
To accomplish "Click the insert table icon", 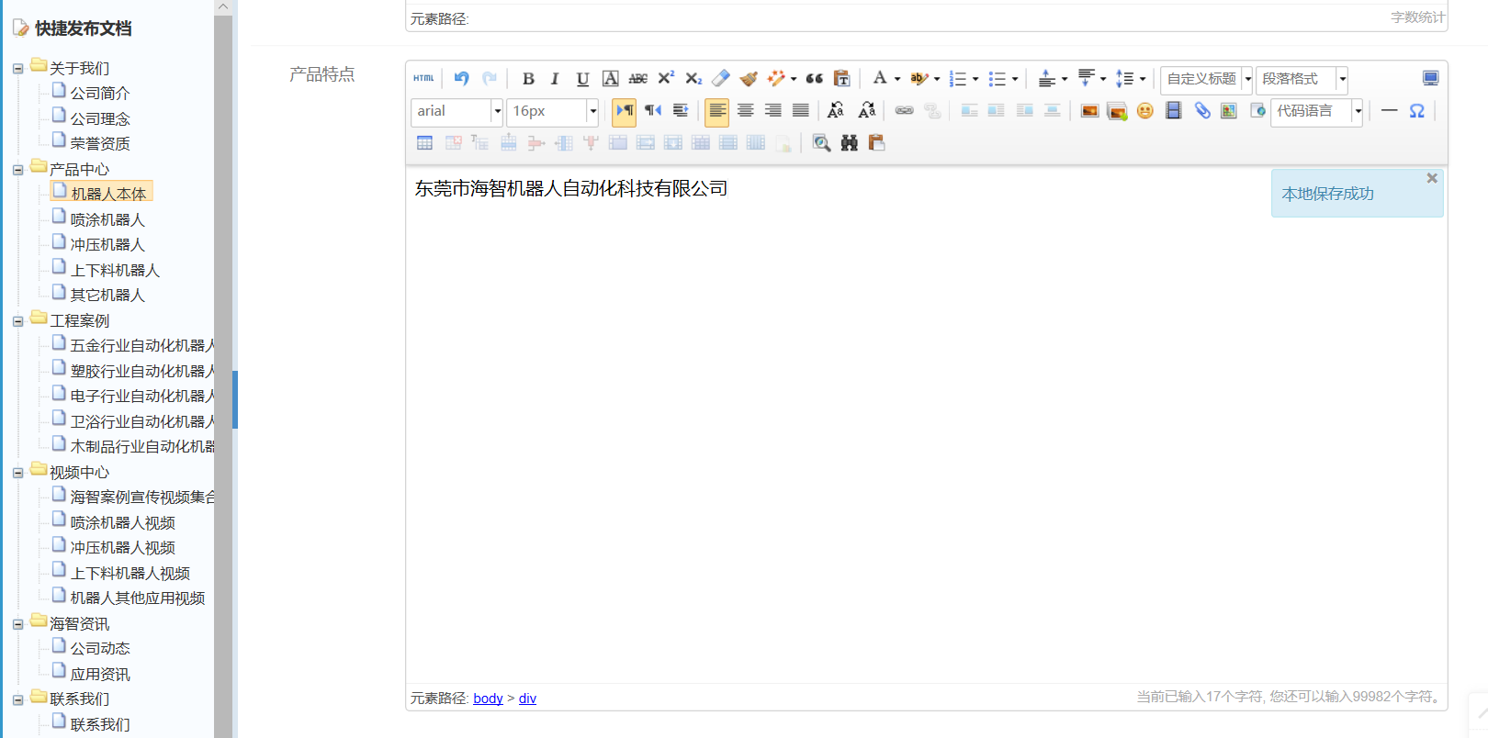I will (x=424, y=143).
